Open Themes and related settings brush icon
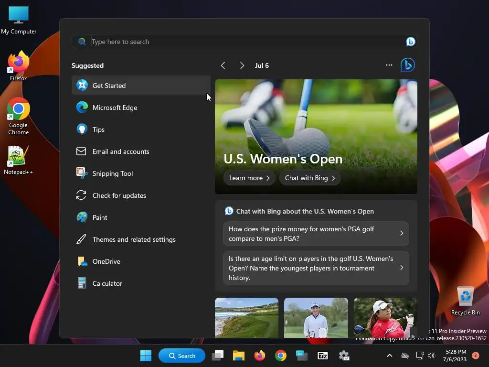Screen dimensions: 489x367 81,239
